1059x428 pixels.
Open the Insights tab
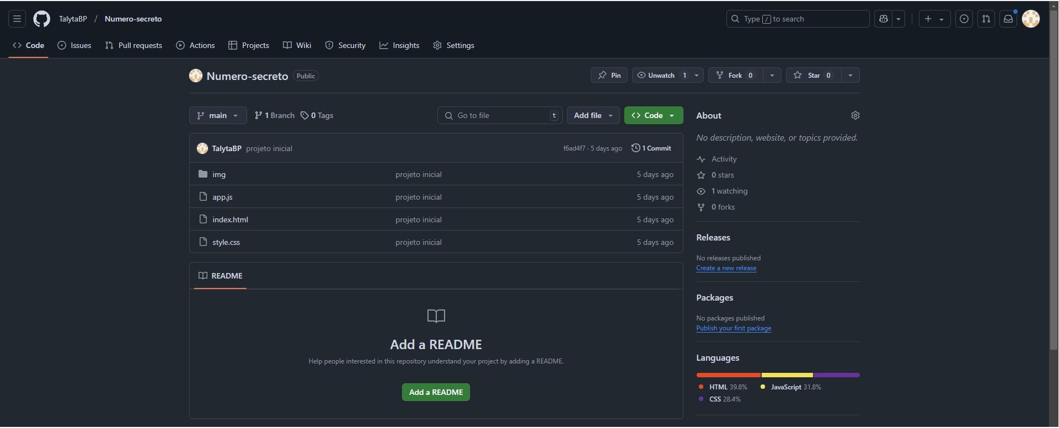399,45
